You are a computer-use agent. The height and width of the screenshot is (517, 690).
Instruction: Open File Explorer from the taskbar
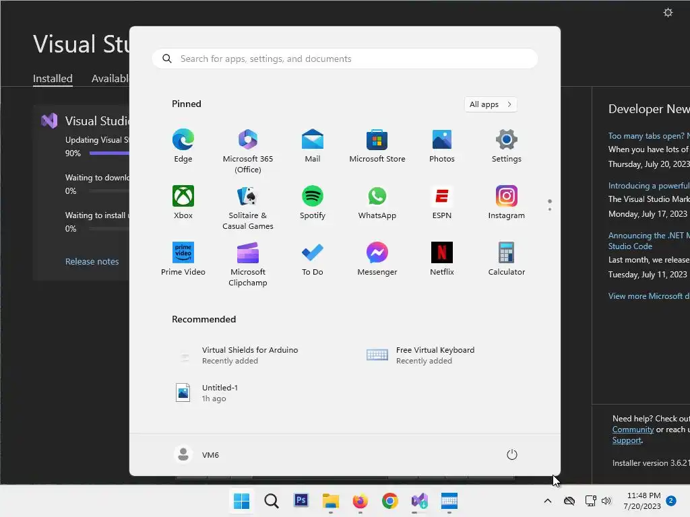point(330,501)
